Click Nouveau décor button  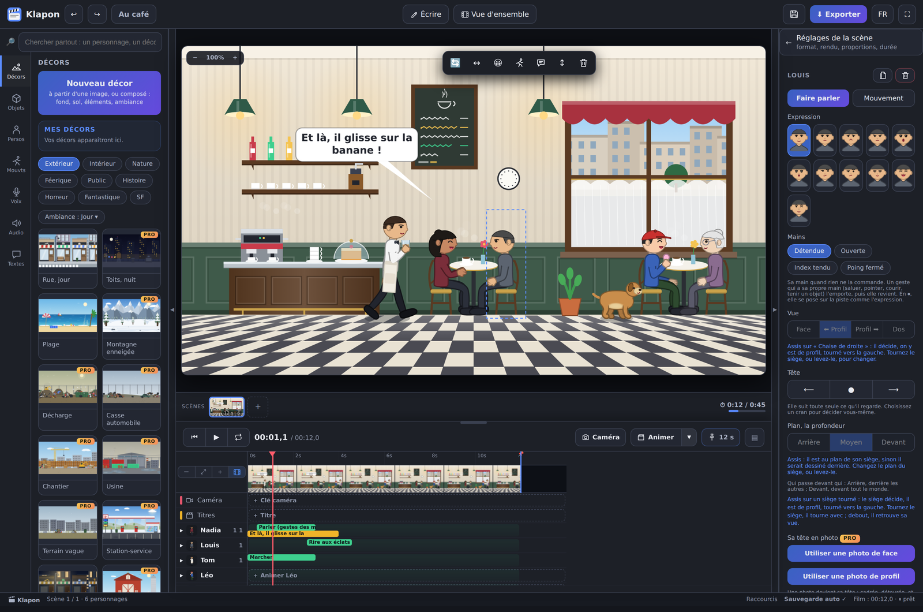[x=99, y=93]
